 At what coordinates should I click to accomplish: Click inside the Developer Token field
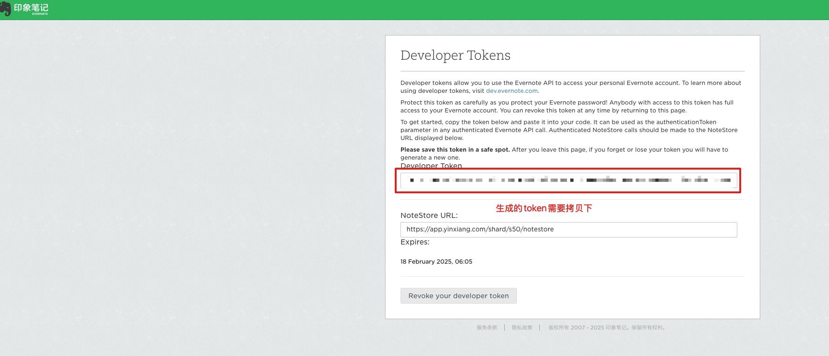coord(568,180)
